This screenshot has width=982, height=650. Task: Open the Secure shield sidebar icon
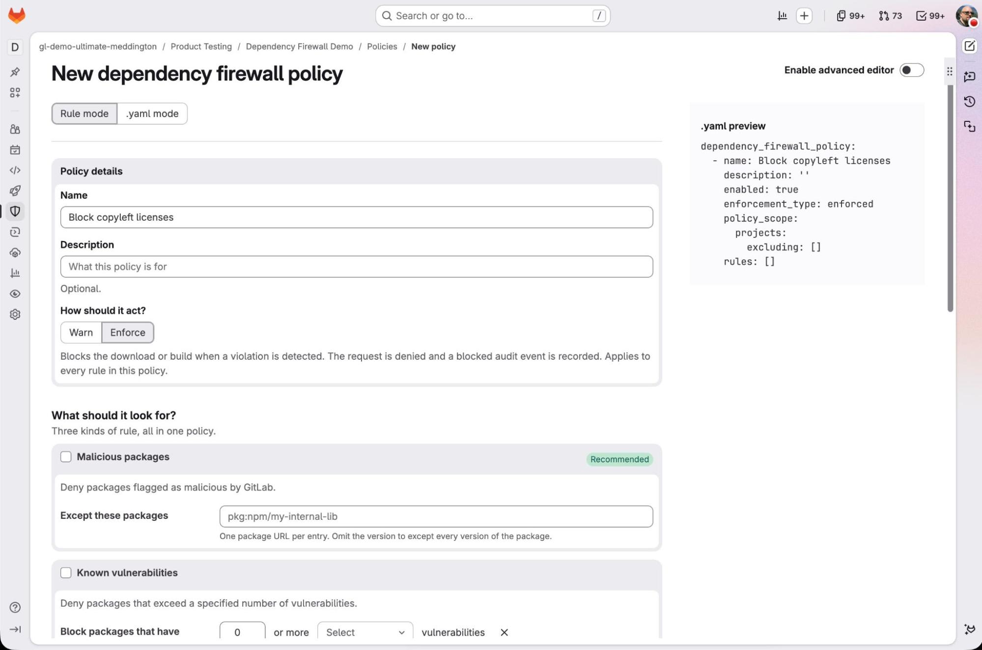pyautogui.click(x=15, y=211)
